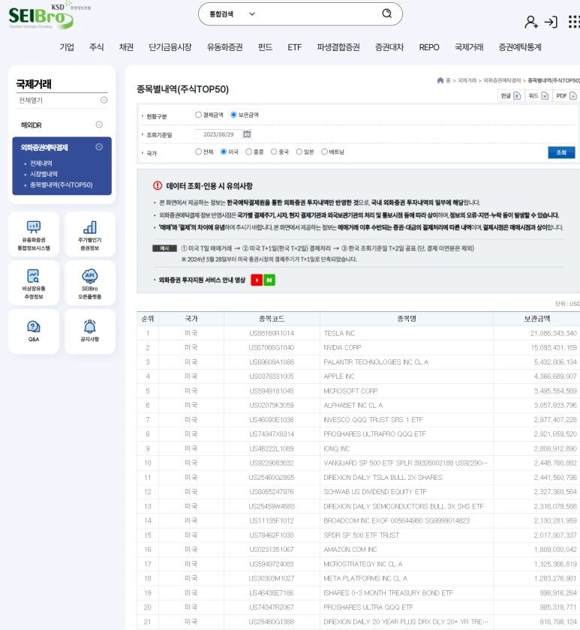Open the 단기금융시장 menu
The width and height of the screenshot is (580, 630).
click(x=170, y=47)
